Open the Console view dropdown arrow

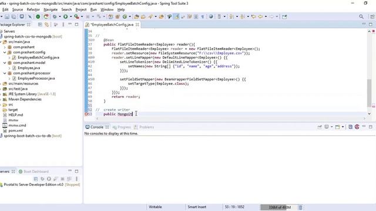pos(343,127)
